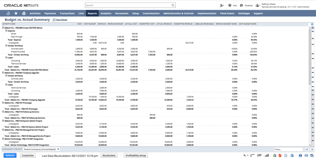Collapse the Expense group under PRJ1000
Screen dimensions: 316x160
point(6,30)
